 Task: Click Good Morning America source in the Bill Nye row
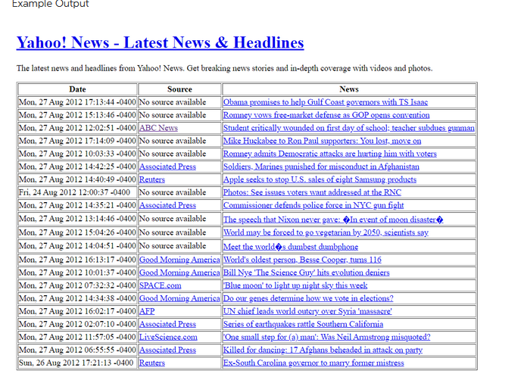pos(179,273)
